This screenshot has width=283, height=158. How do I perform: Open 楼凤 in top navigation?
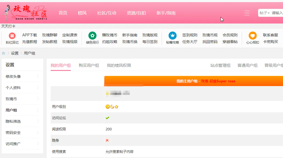(x=82, y=13)
